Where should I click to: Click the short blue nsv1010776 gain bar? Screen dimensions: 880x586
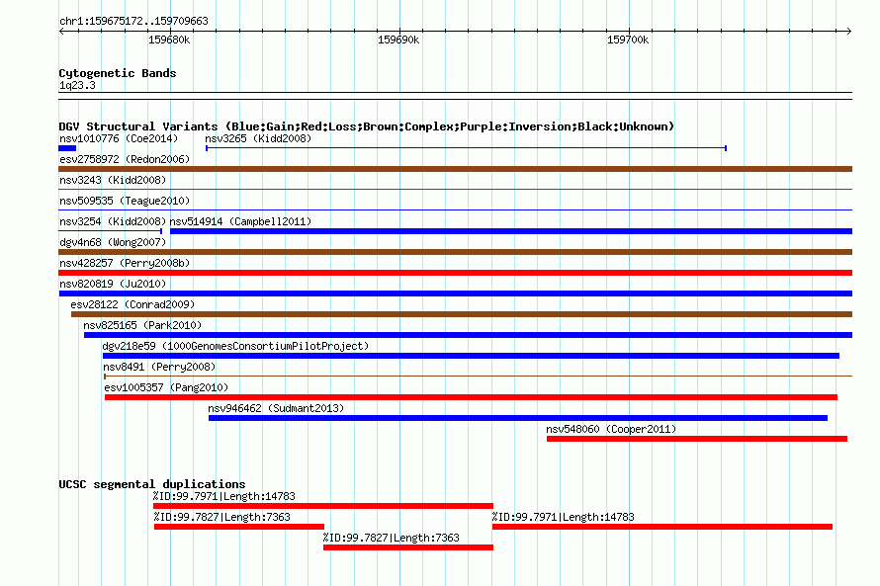tap(67, 148)
